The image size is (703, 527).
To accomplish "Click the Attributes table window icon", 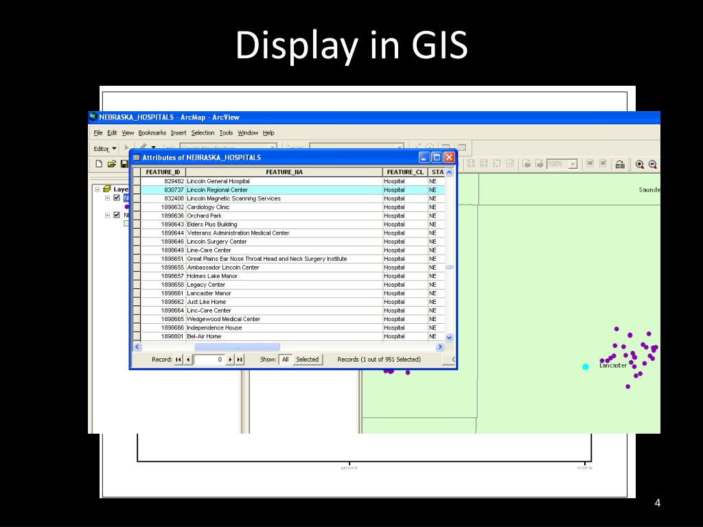I will [x=137, y=157].
